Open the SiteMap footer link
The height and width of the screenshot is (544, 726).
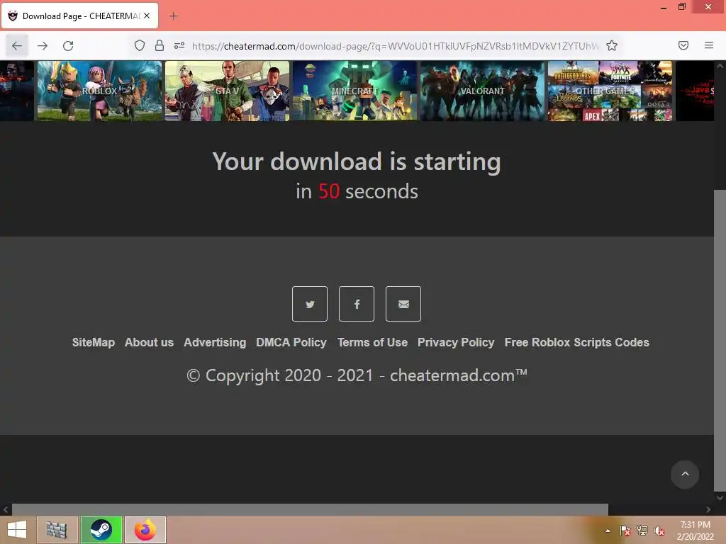pyautogui.click(x=94, y=342)
